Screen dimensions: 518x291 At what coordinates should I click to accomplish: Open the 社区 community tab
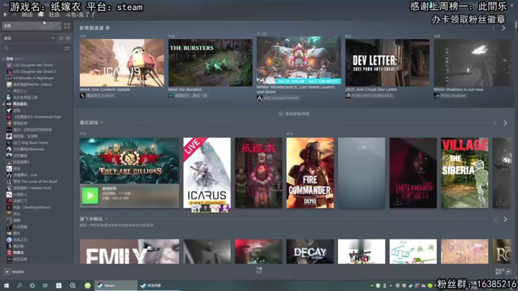tap(54, 15)
